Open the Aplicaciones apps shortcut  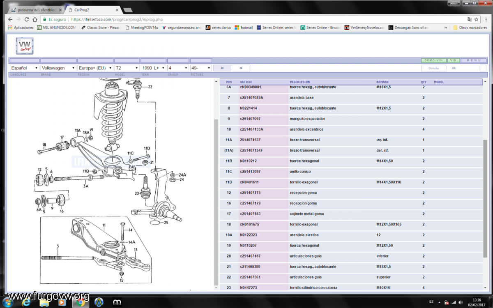click(20, 28)
